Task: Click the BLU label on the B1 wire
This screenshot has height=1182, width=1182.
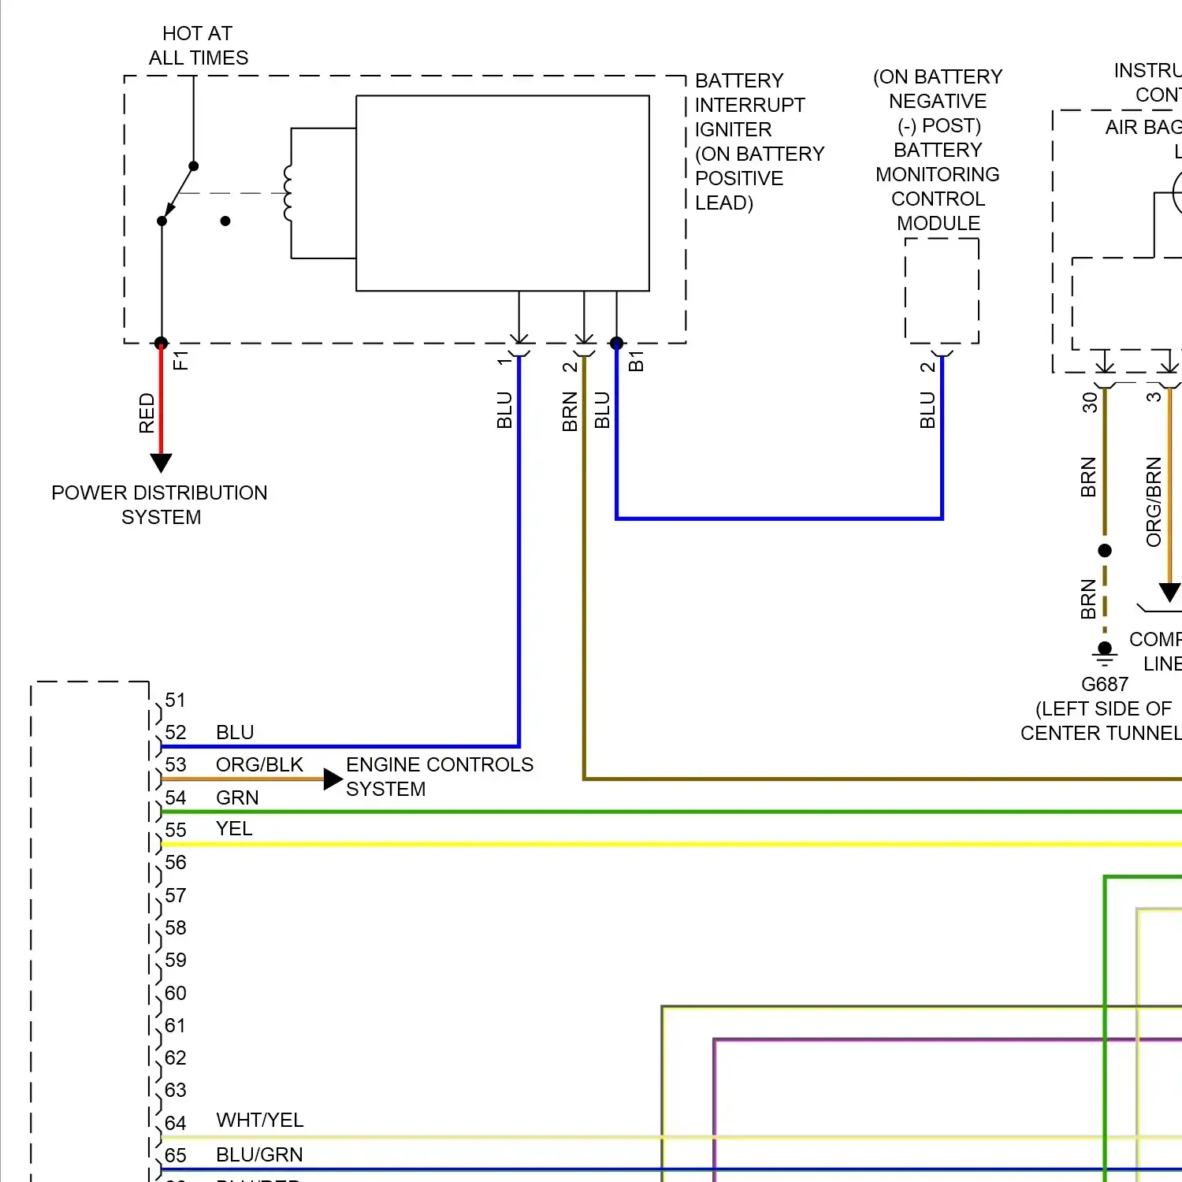Action: pyautogui.click(x=602, y=411)
